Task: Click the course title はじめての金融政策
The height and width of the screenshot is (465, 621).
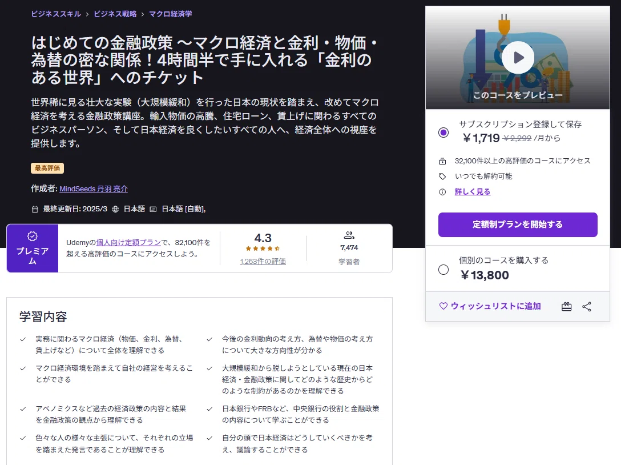Action: coord(204,60)
